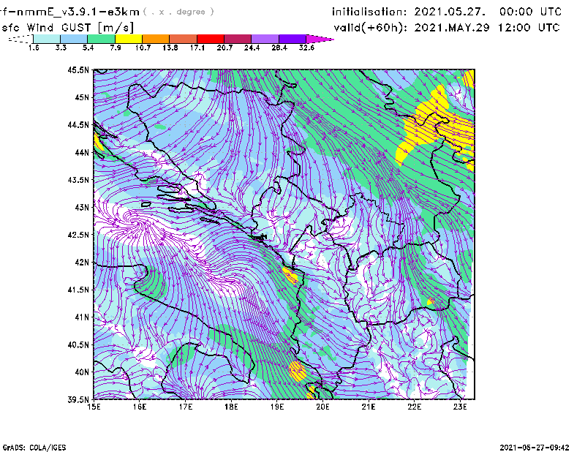This screenshot has height=452, width=585.
Task: Click the legend value "28.4"
Action: pos(279,48)
